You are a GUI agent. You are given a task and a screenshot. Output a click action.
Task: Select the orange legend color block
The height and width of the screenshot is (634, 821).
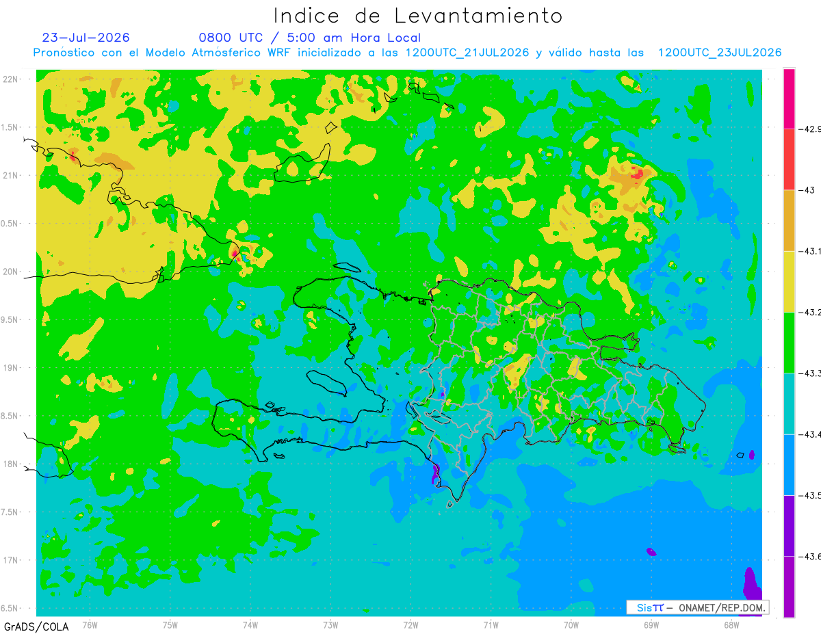(x=789, y=220)
